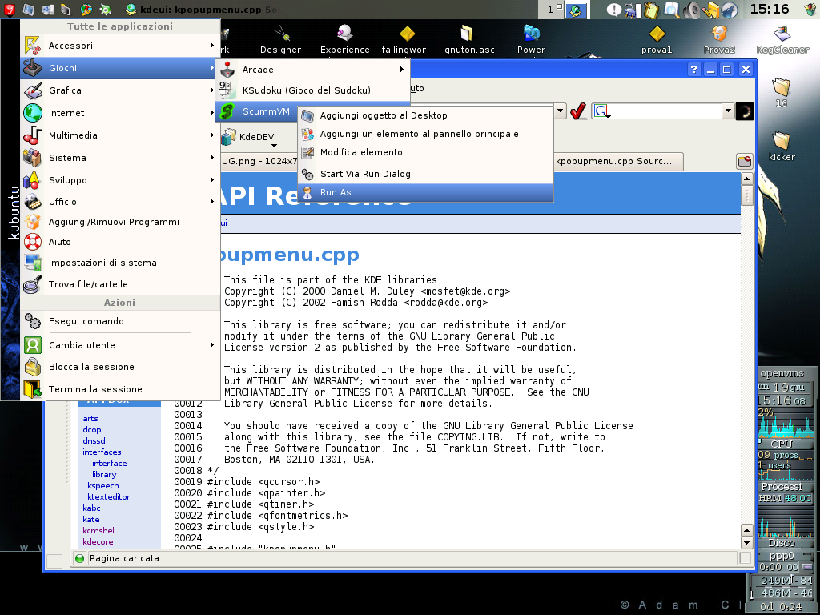
Task: Expand the Cambia utente submenu arrow
Action: pos(211,344)
